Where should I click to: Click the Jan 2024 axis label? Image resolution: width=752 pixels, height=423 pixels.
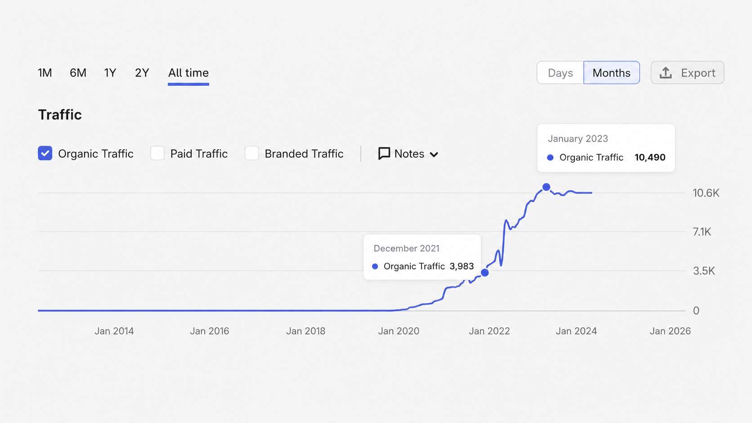point(576,331)
